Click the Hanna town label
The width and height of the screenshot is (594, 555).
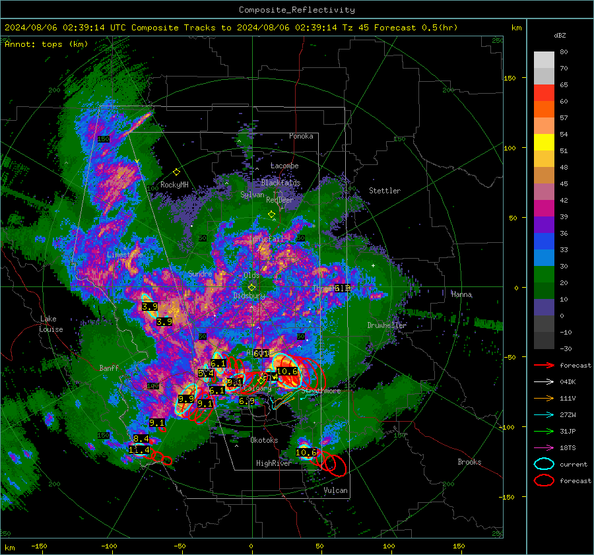point(461,294)
